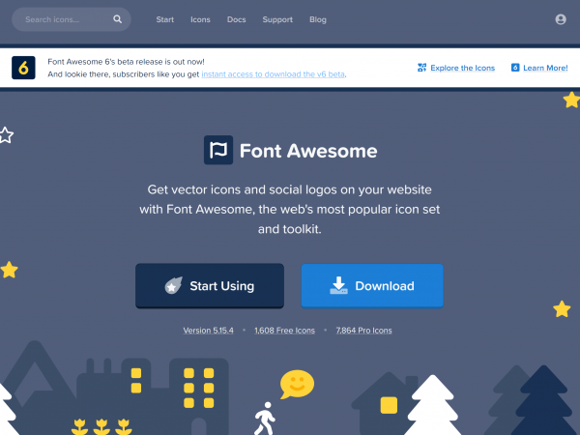Image resolution: width=580 pixels, height=435 pixels.
Task: Click the magnifying glass search icon
Action: [x=117, y=19]
